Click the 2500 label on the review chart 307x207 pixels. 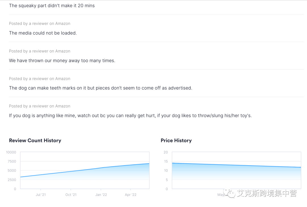[x=12, y=180]
